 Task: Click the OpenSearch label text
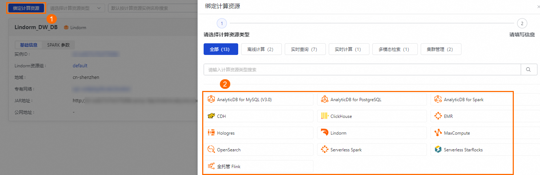click(229, 150)
